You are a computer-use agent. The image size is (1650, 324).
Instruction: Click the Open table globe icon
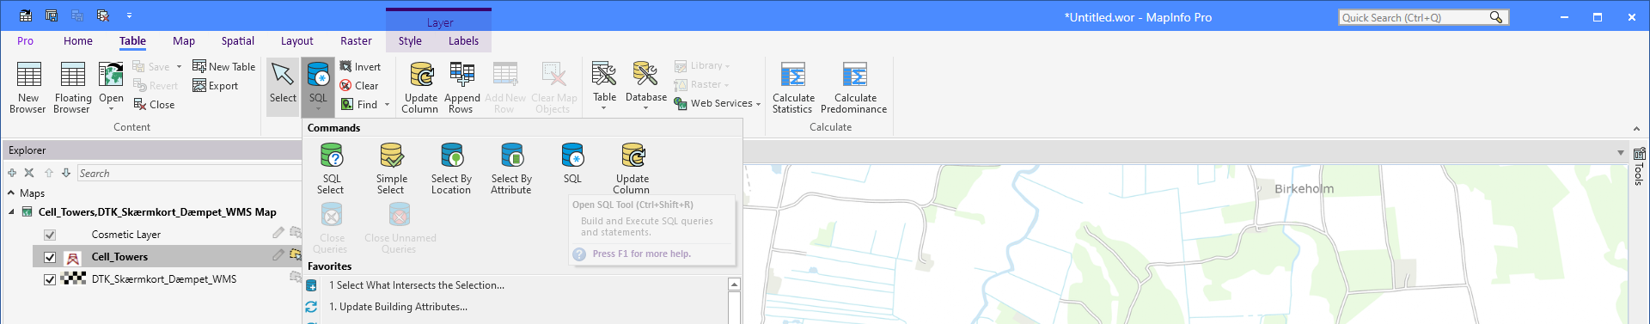click(111, 75)
